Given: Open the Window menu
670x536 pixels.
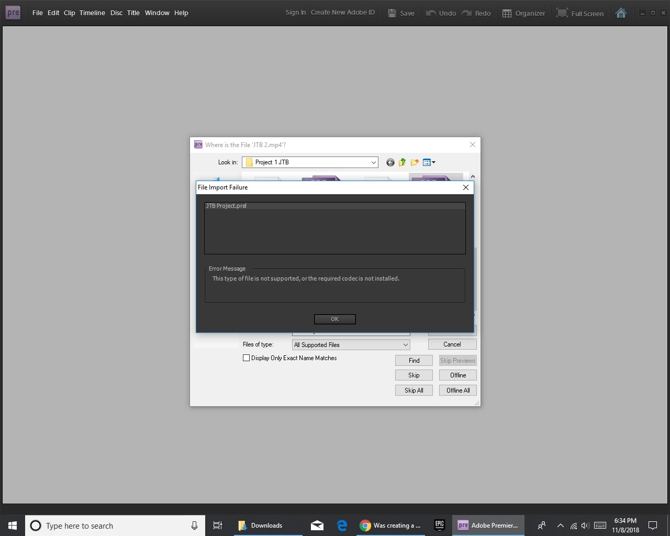Looking at the screenshot, I should [157, 13].
